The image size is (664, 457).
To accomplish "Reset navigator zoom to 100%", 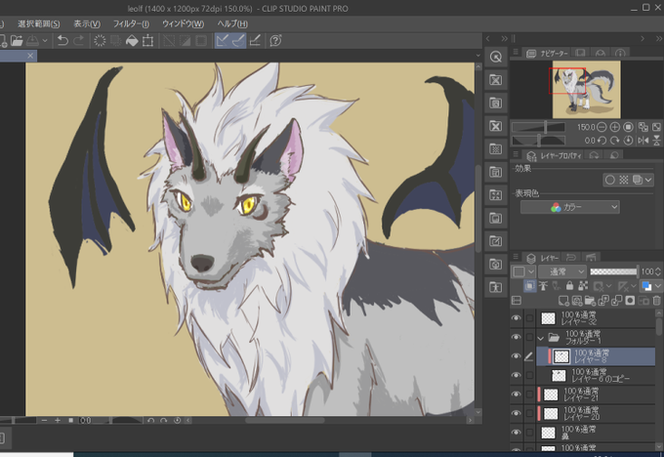I will point(629,127).
